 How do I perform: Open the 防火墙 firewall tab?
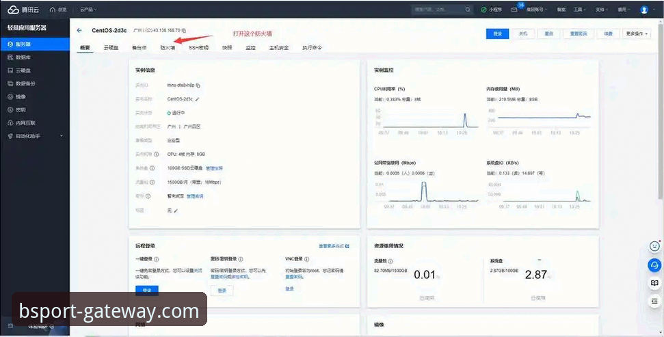point(168,48)
